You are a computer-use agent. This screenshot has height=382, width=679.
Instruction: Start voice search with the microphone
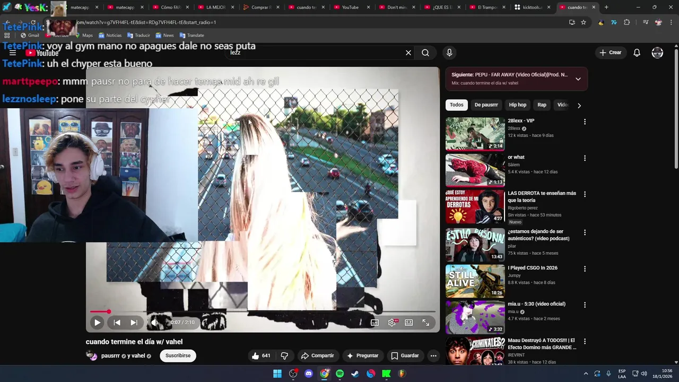point(449,53)
